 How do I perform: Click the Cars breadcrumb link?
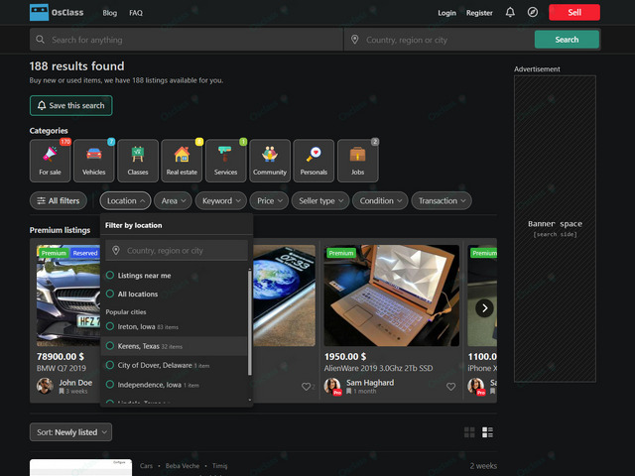tap(146, 466)
